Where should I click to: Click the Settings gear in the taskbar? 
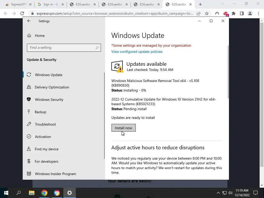pyautogui.click(x=70, y=193)
